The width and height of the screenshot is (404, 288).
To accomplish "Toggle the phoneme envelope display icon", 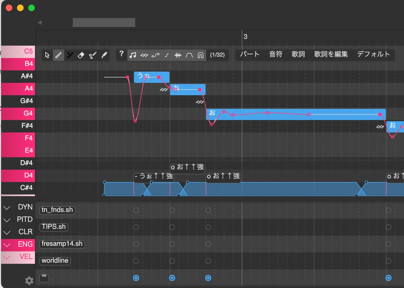I will click(x=190, y=55).
